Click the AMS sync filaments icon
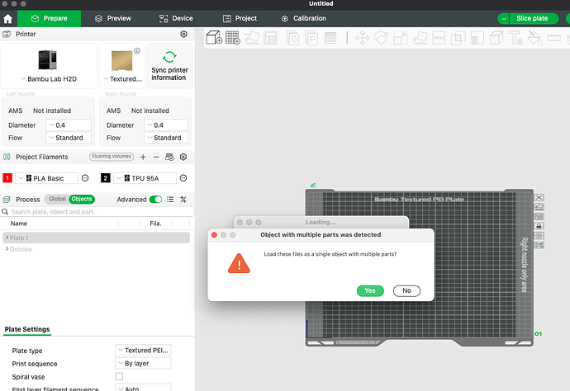570x391 pixels. pos(169,157)
